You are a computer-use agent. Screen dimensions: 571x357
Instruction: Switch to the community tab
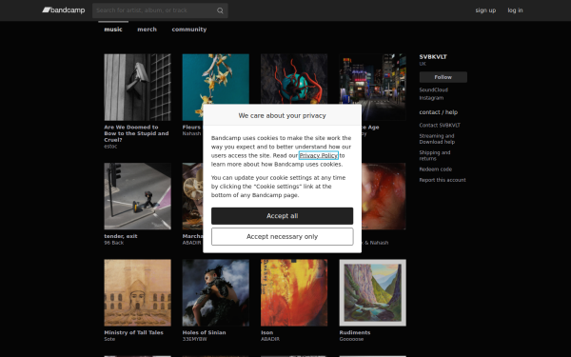(x=189, y=30)
